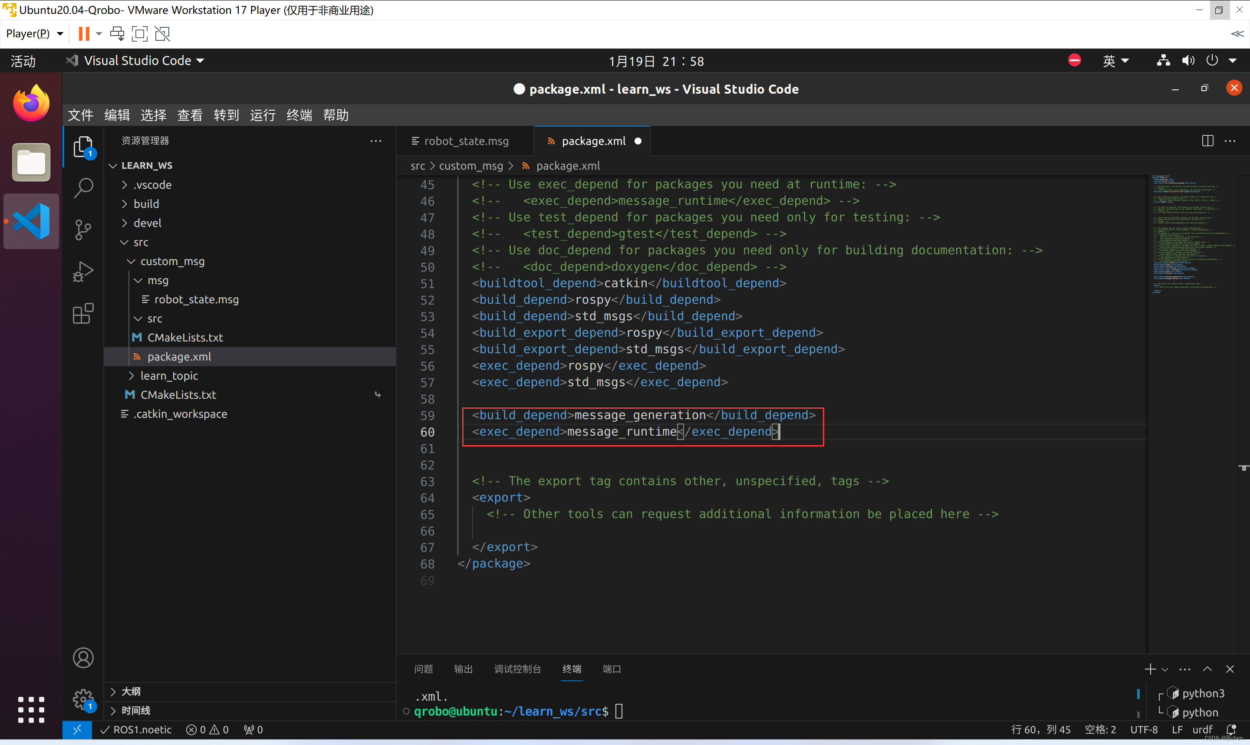
Task: Close the terminal panel
Action: point(1230,669)
